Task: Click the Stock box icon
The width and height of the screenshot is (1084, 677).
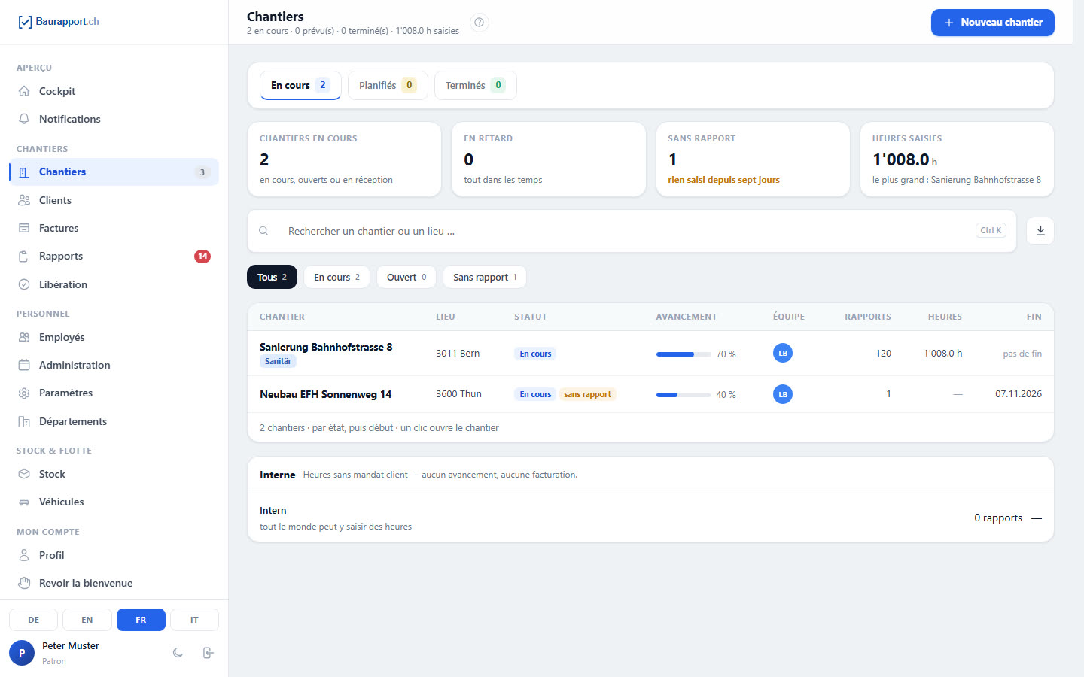Action: 24,474
